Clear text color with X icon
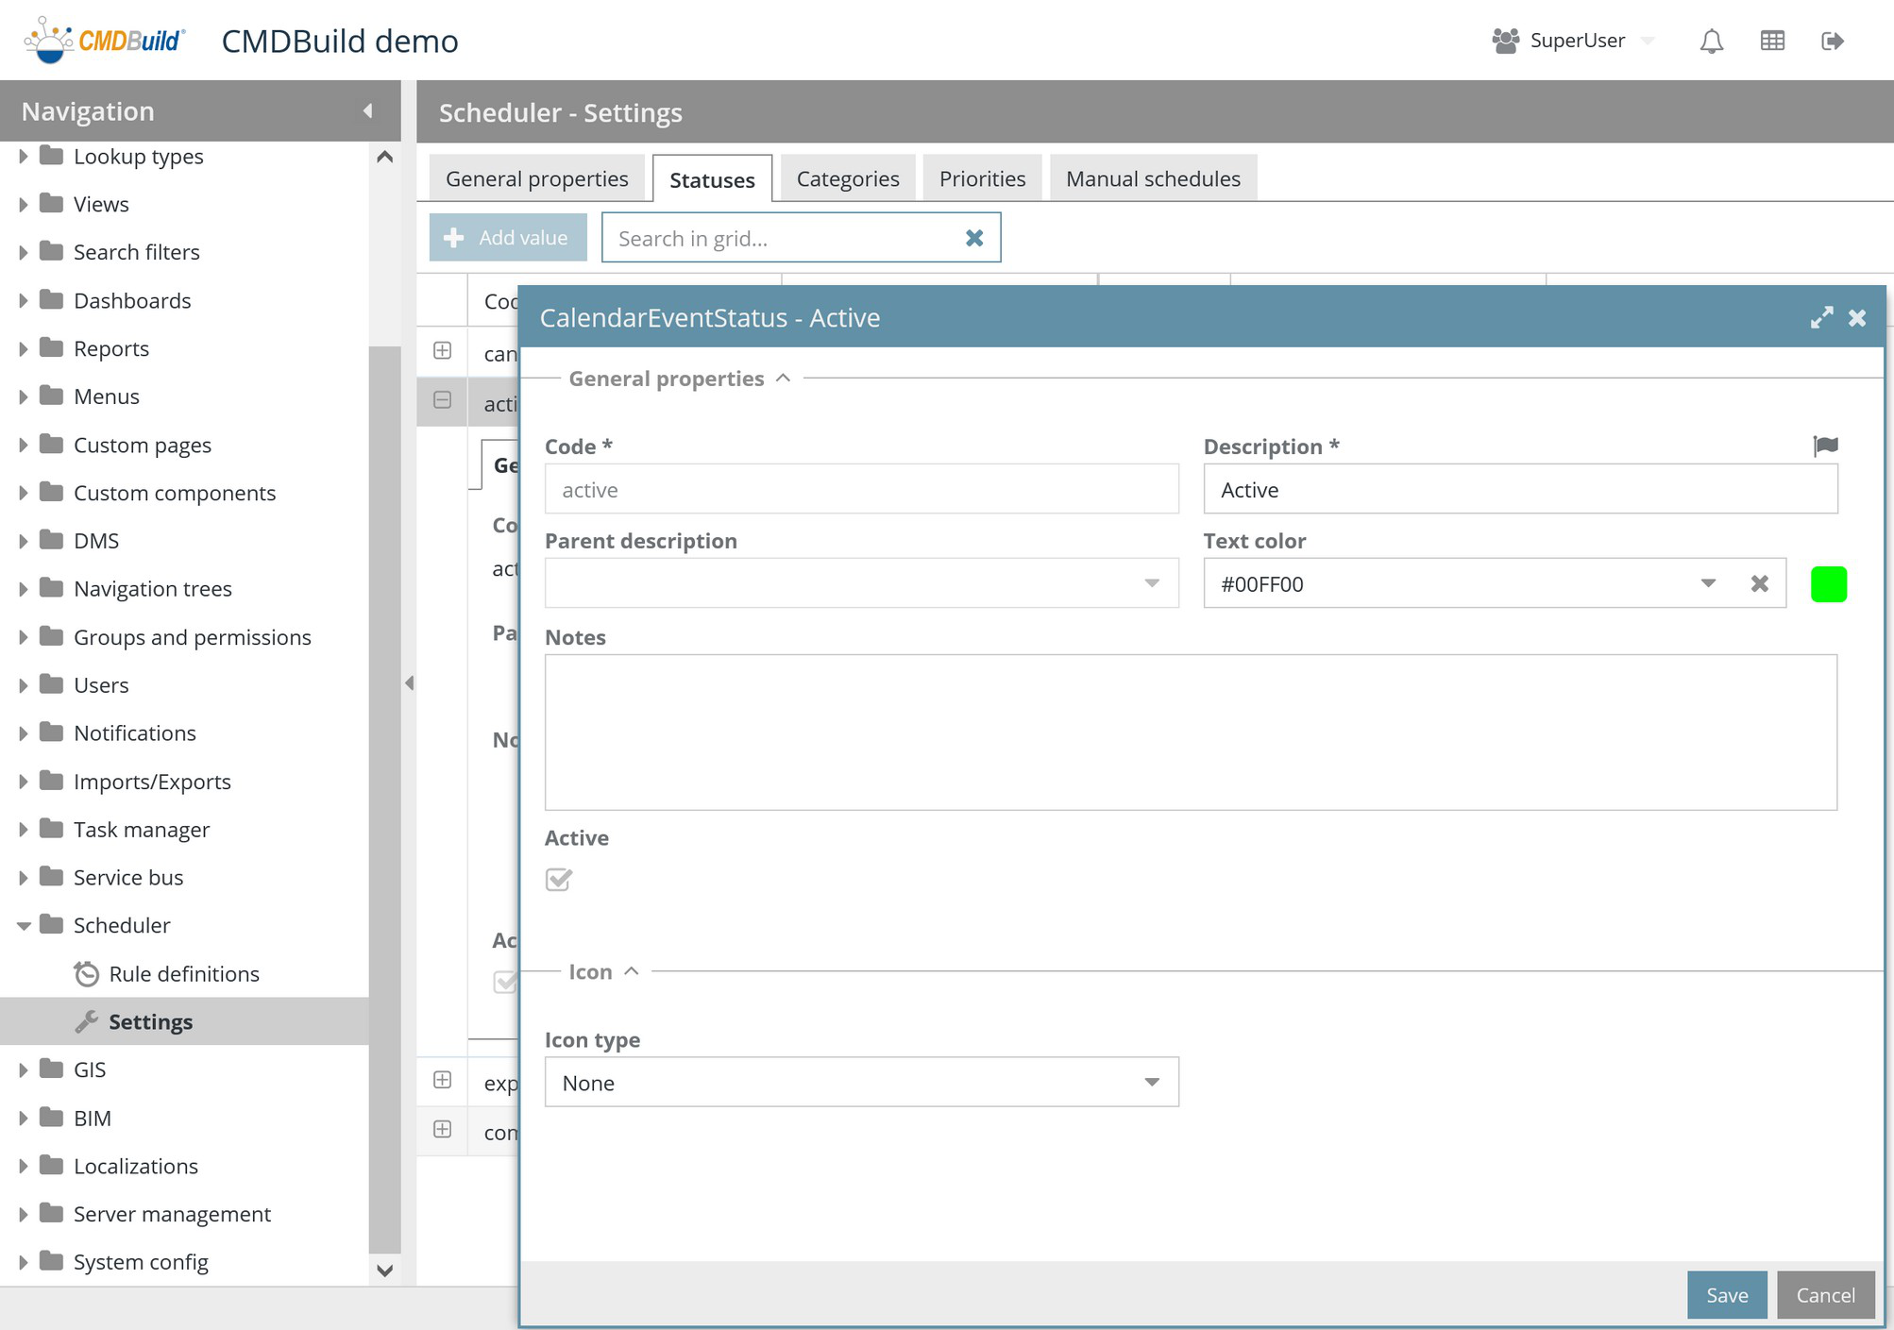1894x1330 pixels. [x=1759, y=584]
